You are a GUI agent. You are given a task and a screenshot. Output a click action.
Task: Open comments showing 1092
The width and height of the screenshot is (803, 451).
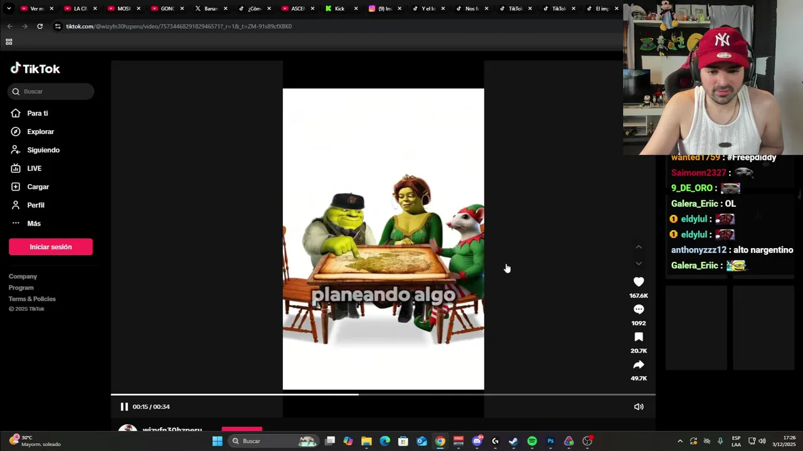point(639,309)
